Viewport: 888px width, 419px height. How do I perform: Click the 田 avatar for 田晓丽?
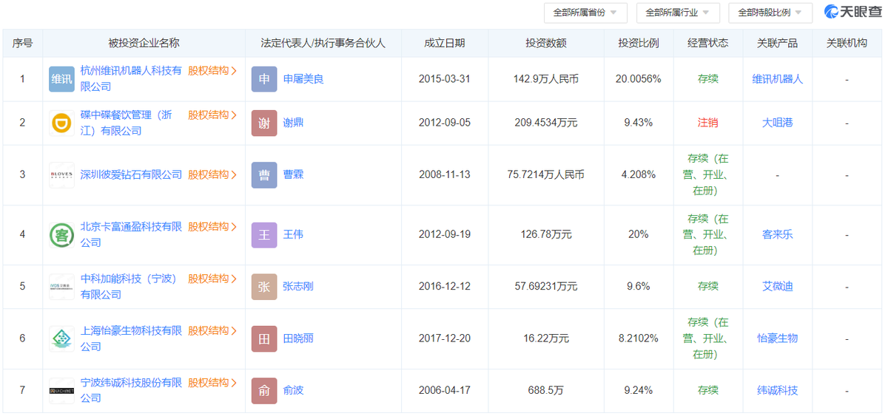tap(264, 338)
